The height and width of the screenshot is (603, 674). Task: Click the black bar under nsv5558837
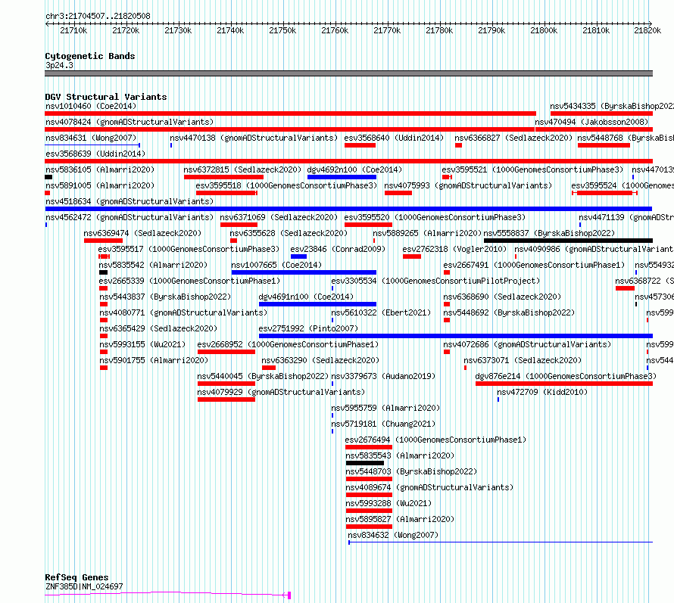tap(568, 241)
